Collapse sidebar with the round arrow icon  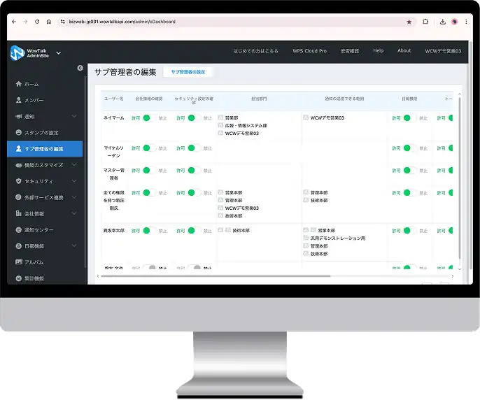[80, 68]
